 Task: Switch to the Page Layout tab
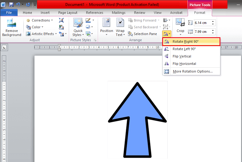68,13
